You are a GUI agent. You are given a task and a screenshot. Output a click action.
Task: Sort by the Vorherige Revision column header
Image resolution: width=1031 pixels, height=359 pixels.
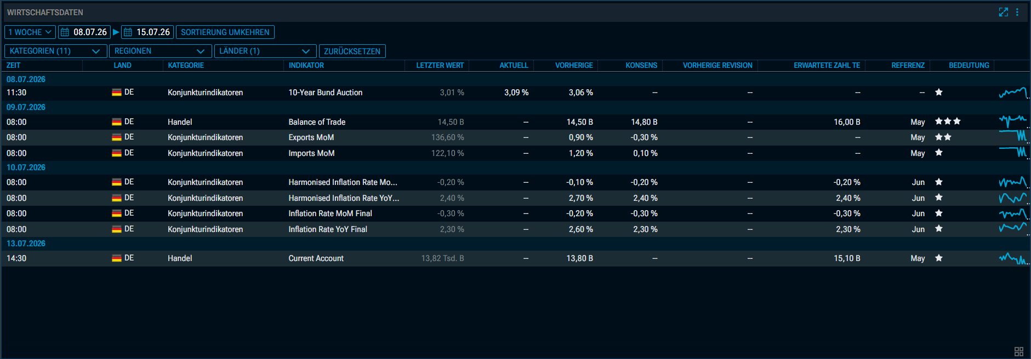717,65
